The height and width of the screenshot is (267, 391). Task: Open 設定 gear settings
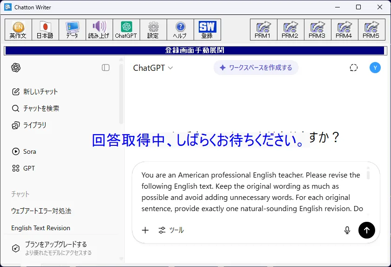153,29
